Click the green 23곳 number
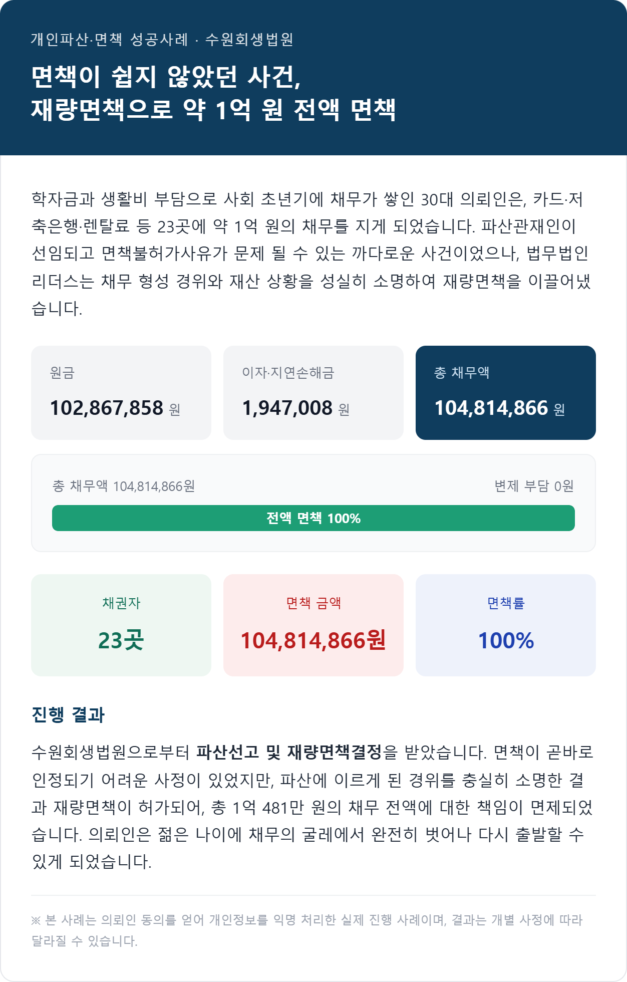Image resolution: width=627 pixels, height=982 pixels. pyautogui.click(x=121, y=640)
